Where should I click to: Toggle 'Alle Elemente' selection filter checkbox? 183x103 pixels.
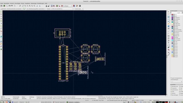[171, 86]
